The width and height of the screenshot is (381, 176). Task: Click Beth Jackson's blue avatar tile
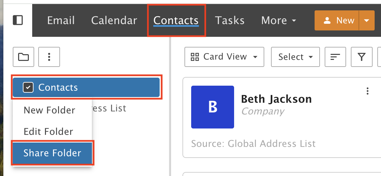coord(213,107)
